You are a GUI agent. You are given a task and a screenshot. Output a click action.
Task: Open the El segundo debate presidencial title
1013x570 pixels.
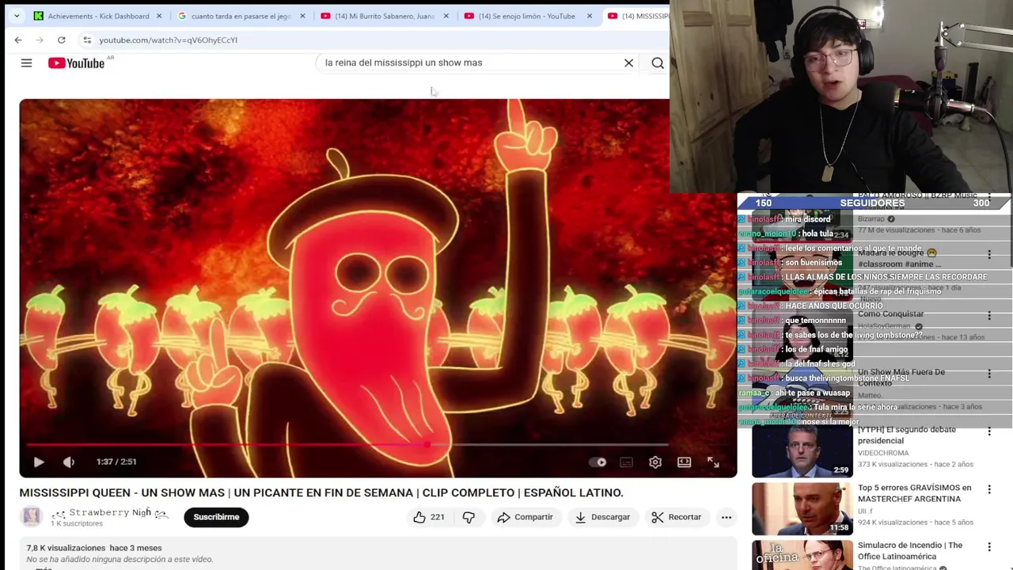tap(907, 435)
